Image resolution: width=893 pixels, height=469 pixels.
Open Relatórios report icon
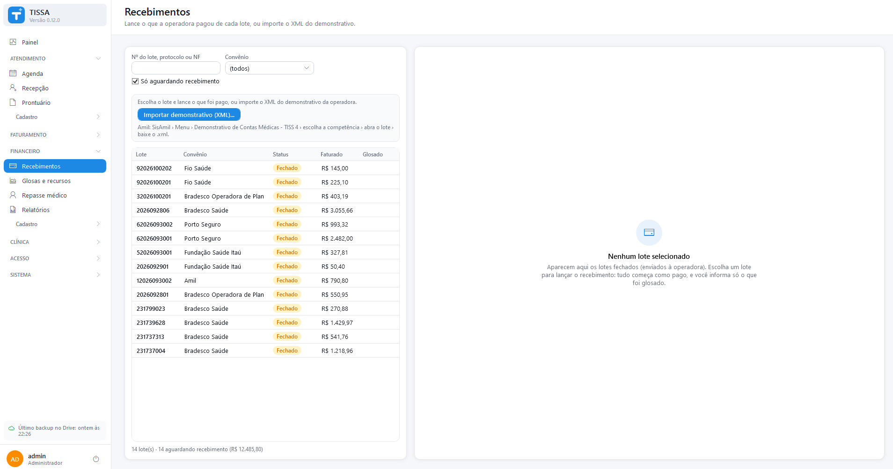(13, 210)
